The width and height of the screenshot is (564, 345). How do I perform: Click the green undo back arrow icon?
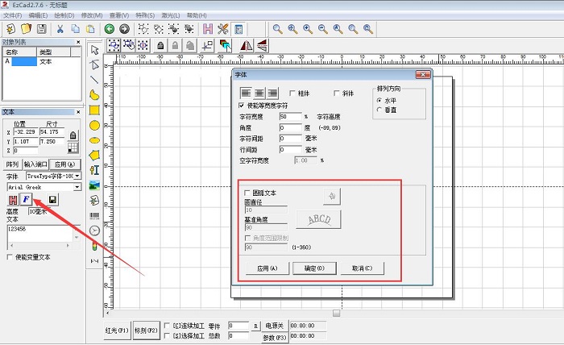click(108, 29)
